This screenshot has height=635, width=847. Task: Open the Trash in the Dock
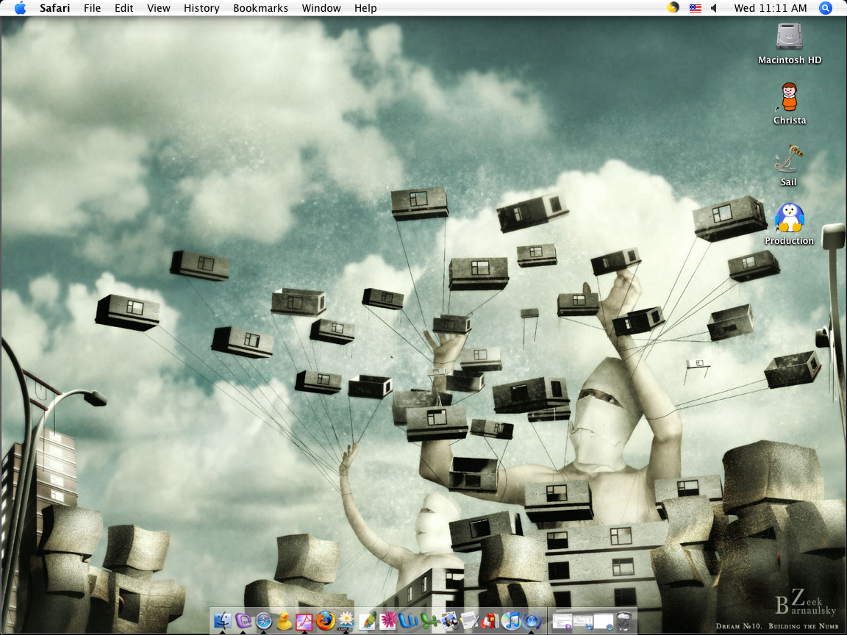624,621
